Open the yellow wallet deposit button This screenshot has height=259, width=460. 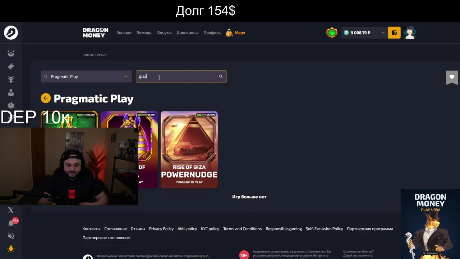(x=394, y=33)
